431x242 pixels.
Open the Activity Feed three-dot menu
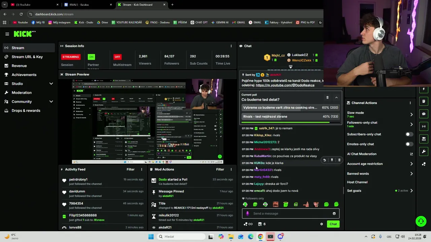tap(141, 169)
